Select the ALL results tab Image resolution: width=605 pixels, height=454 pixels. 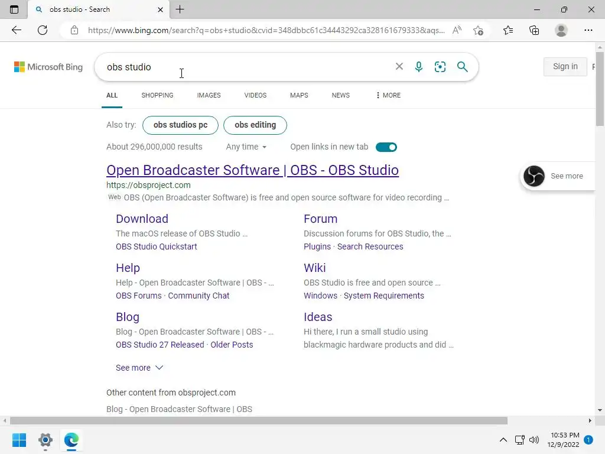click(112, 95)
